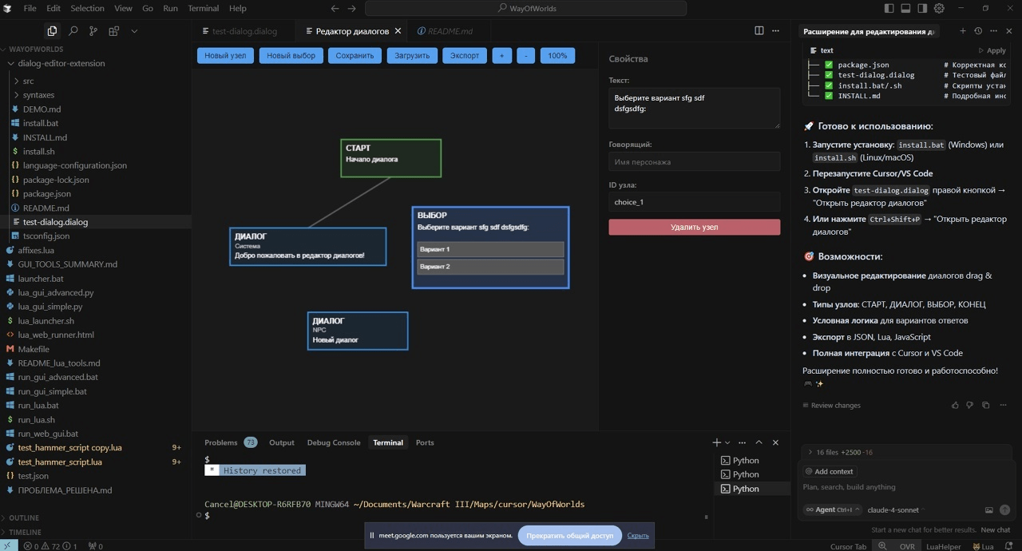Click the ID узла input field

pos(695,202)
